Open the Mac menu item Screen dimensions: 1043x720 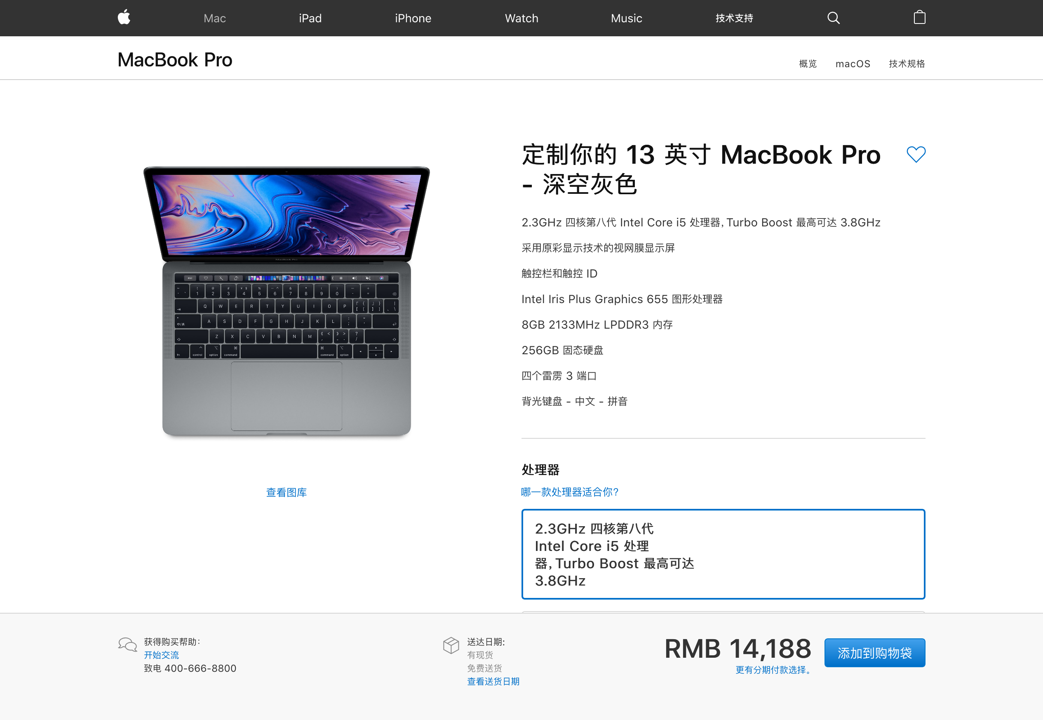tap(215, 18)
